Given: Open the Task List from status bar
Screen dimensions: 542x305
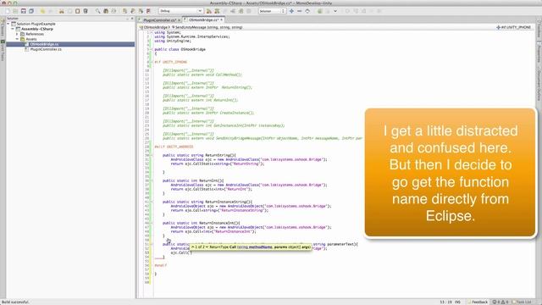Looking at the screenshot, I should (522, 302).
